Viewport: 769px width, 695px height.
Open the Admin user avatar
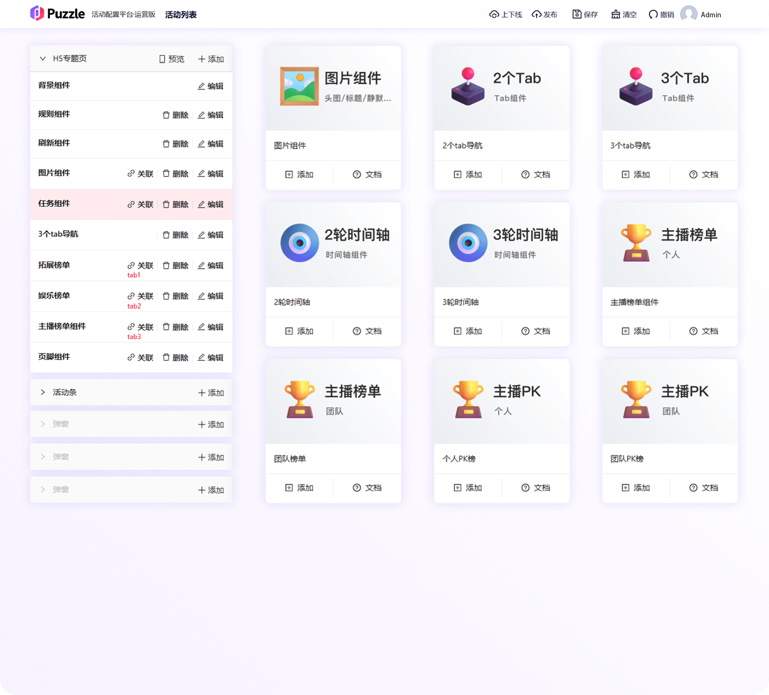pyautogui.click(x=688, y=14)
